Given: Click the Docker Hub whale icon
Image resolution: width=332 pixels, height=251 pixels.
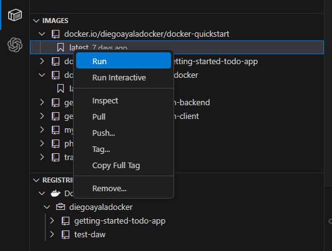Looking at the screenshot, I should 56,193.
